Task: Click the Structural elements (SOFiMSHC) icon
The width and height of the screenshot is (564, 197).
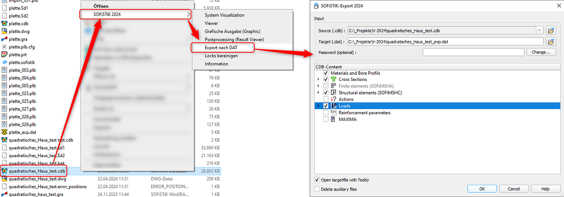Action: point(333,92)
